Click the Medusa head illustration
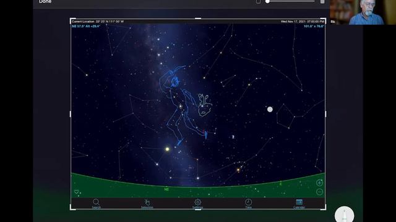The height and width of the screenshot is (222, 396). tap(205, 105)
